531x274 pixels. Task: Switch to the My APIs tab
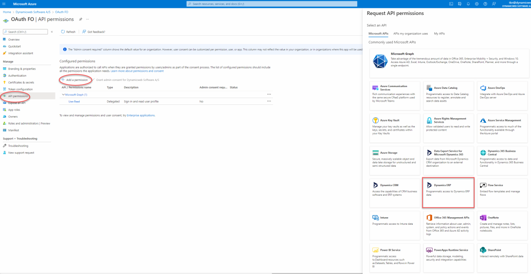coord(439,34)
